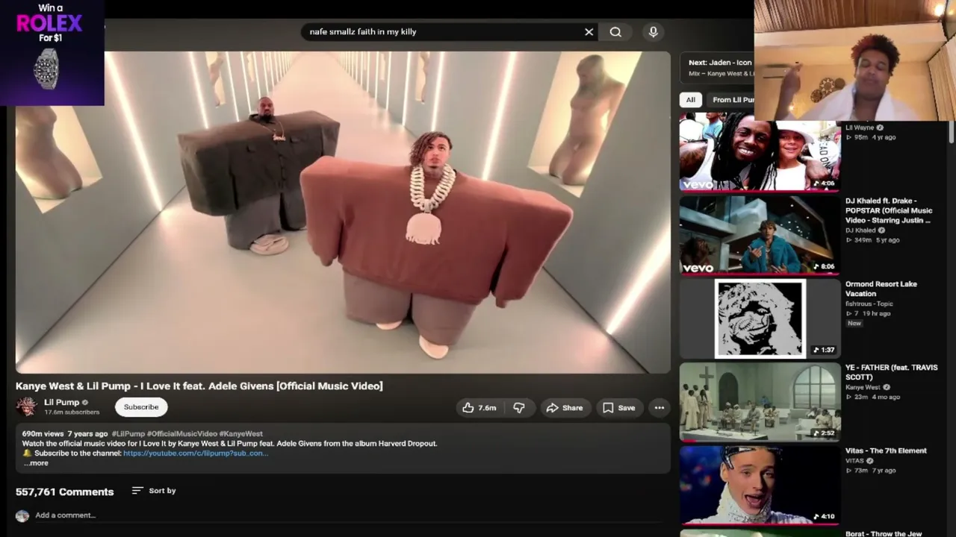
Task: Play the DJ Khaled POPSTAR thumbnail
Action: tap(760, 235)
